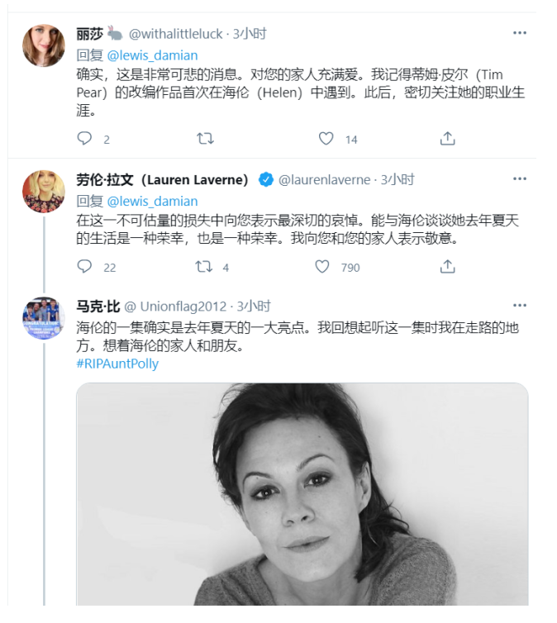Open 丽莎's profile picture

click(x=44, y=46)
